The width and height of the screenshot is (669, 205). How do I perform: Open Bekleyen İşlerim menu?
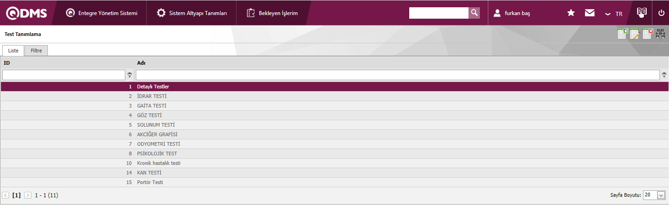(x=272, y=13)
